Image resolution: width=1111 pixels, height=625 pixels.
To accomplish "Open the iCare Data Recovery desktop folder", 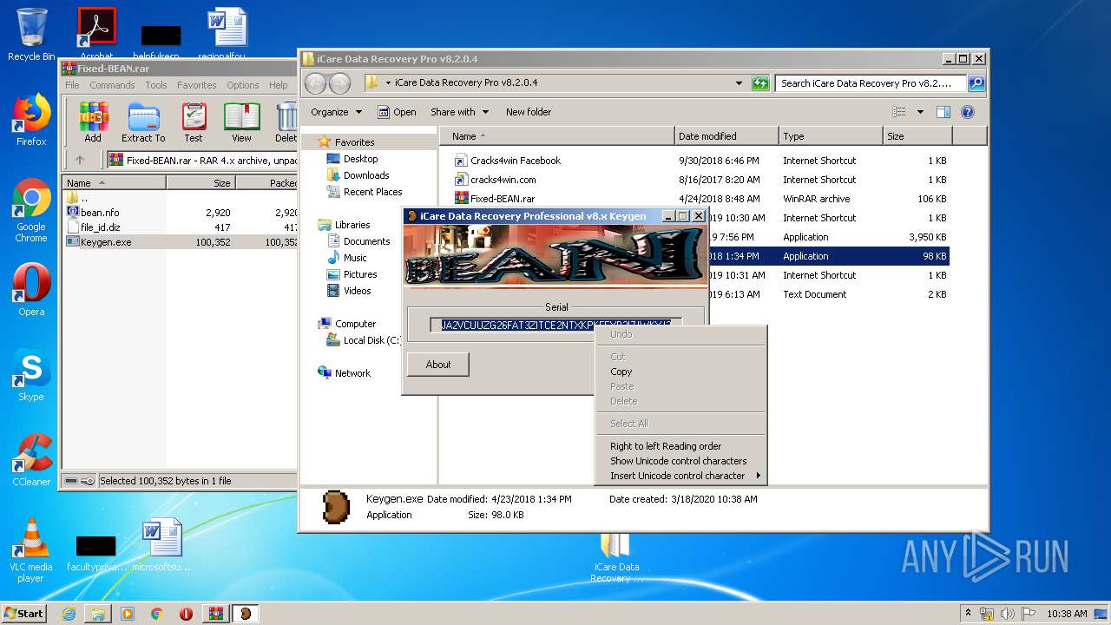I will (615, 556).
